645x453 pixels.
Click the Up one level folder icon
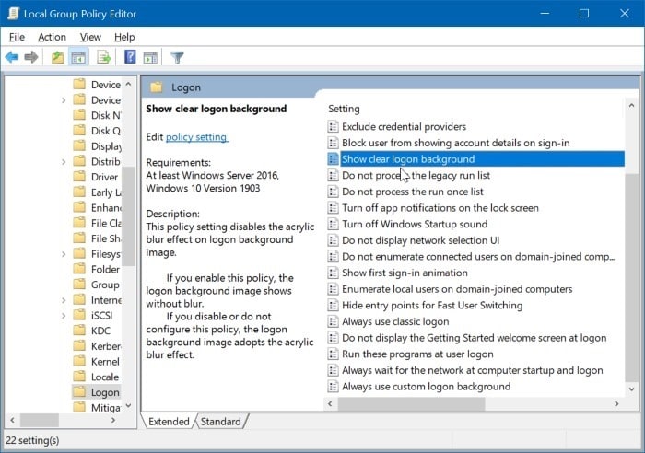(57, 57)
